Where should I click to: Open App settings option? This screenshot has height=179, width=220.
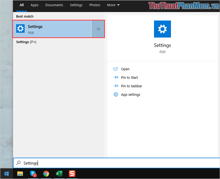click(131, 95)
